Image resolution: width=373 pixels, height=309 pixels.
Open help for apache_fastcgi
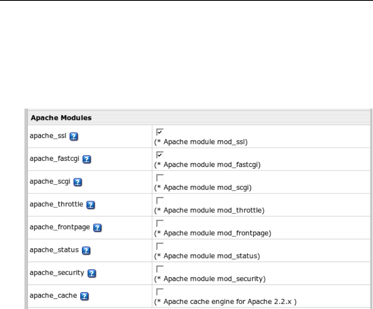pyautogui.click(x=86, y=159)
